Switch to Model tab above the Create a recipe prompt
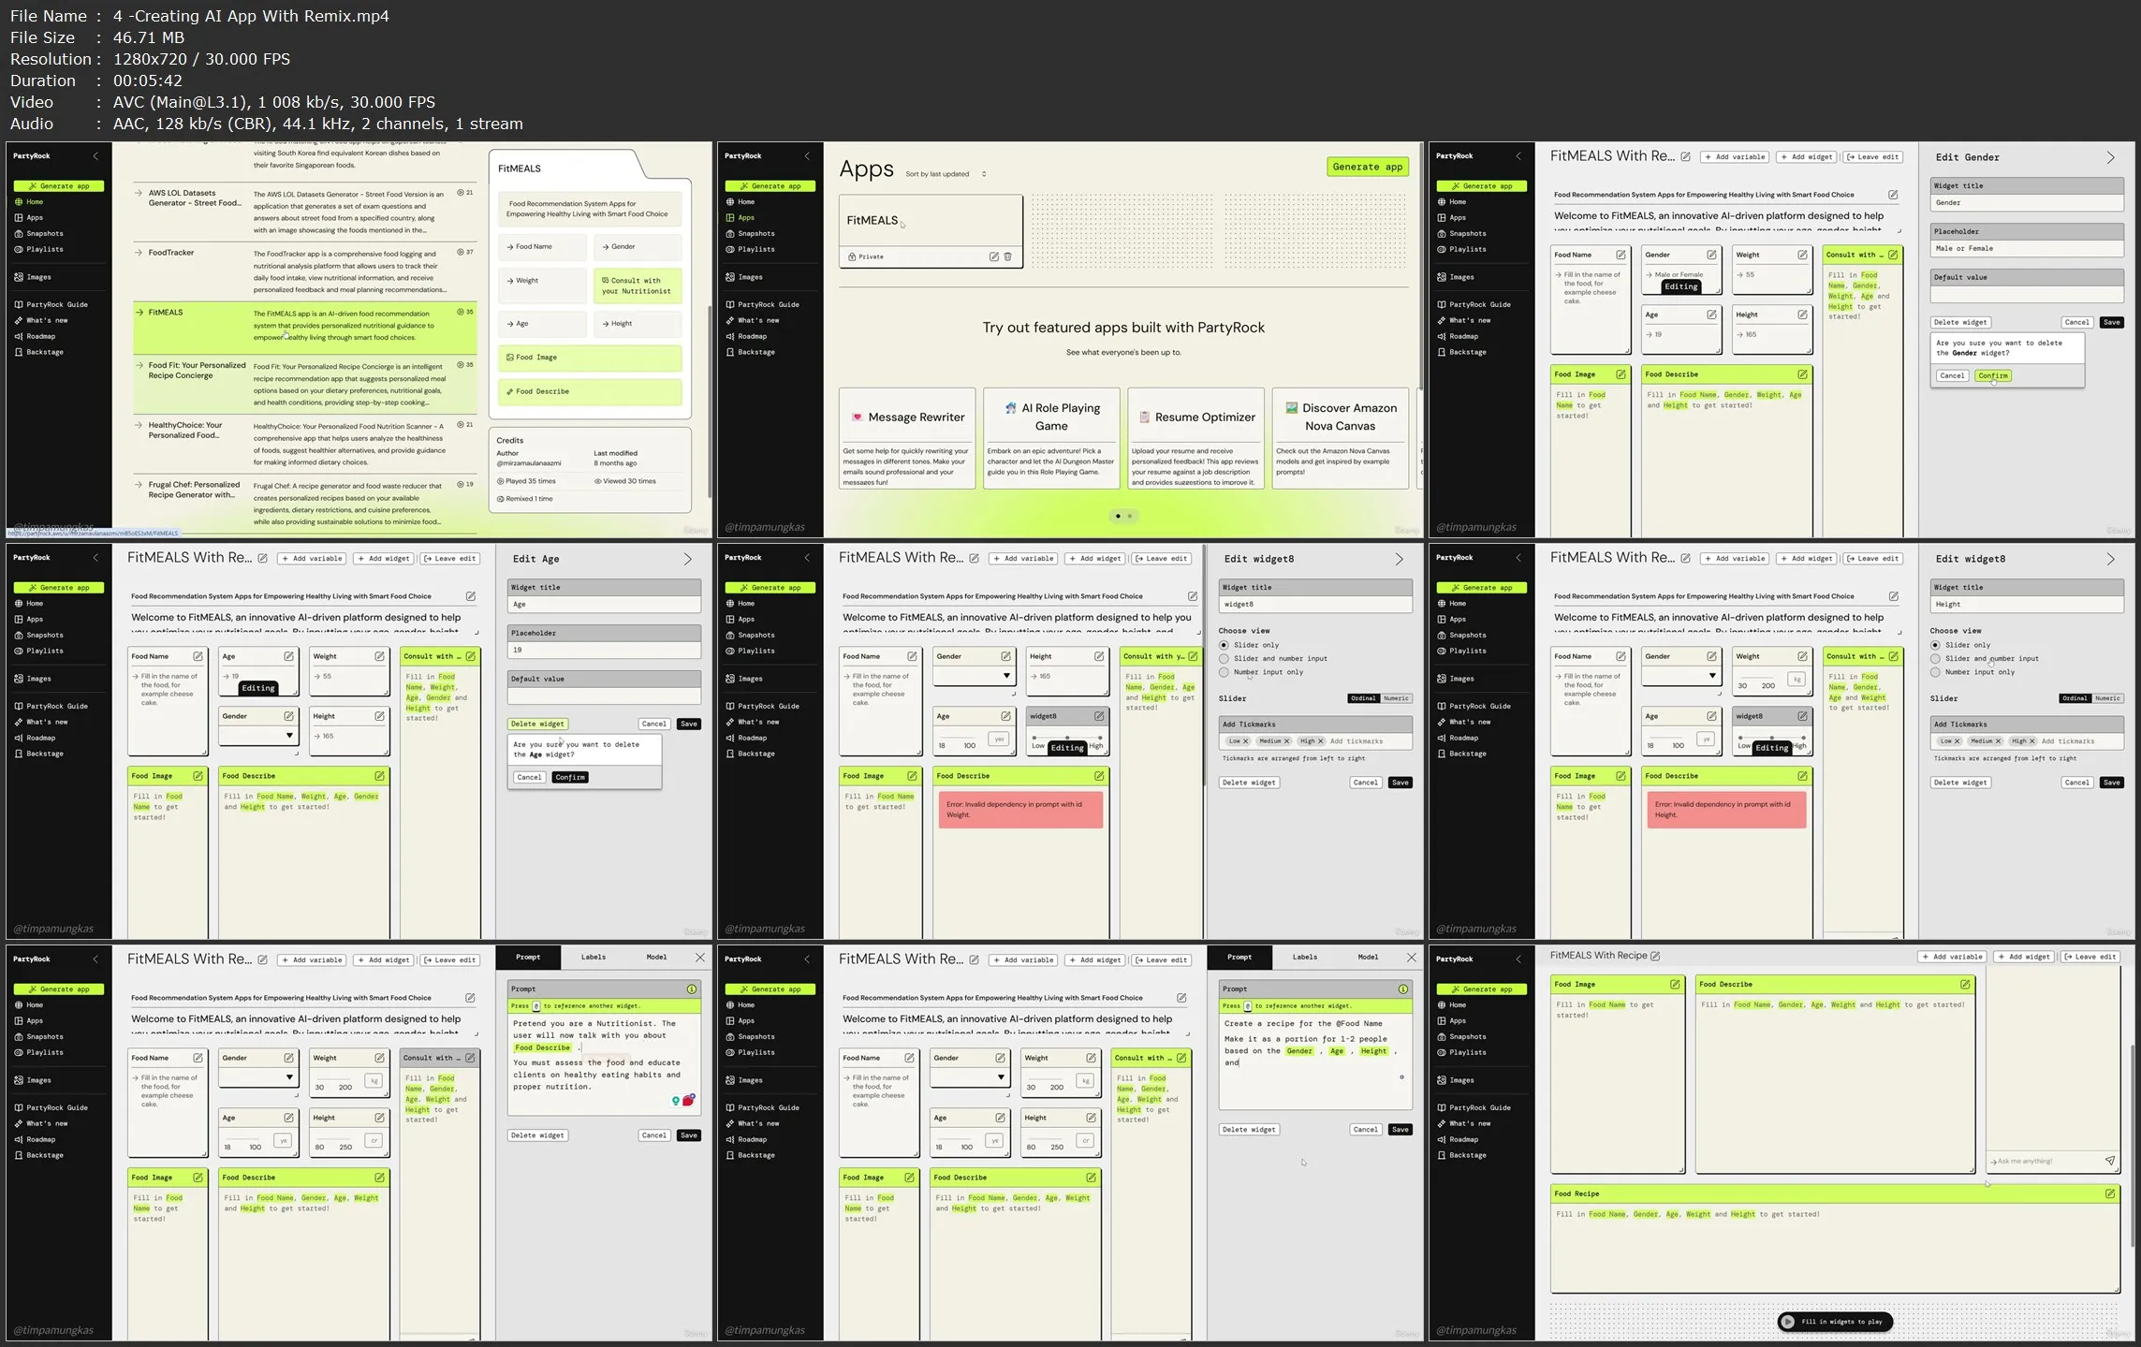This screenshot has height=1347, width=2141. pos(1368,958)
